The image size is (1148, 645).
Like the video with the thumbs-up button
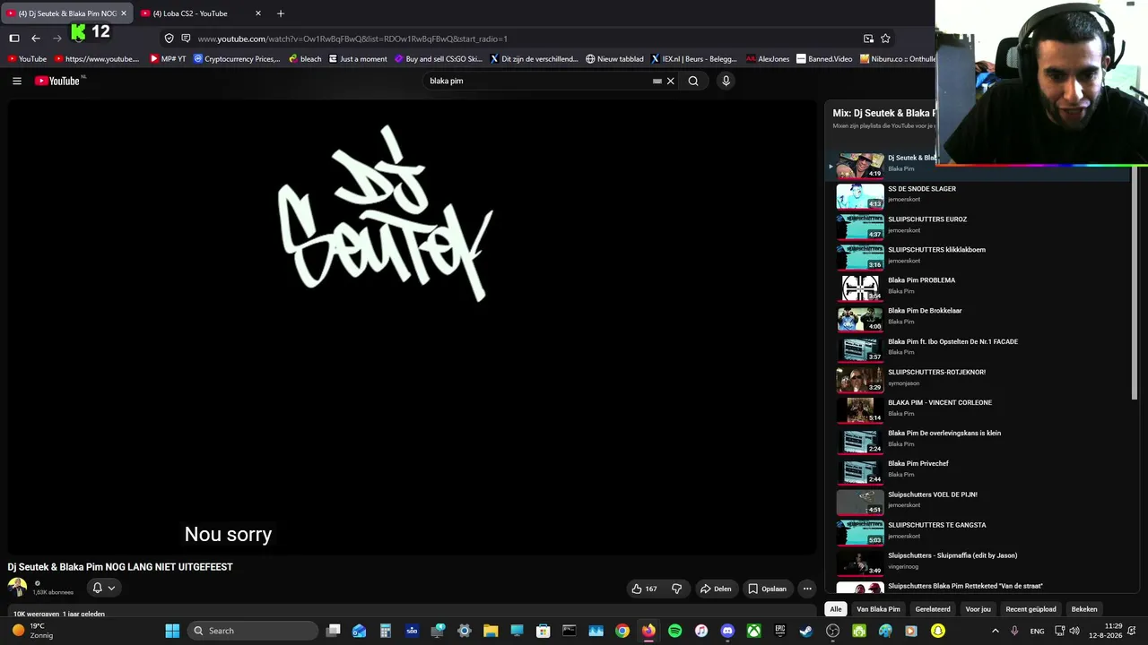(644, 589)
